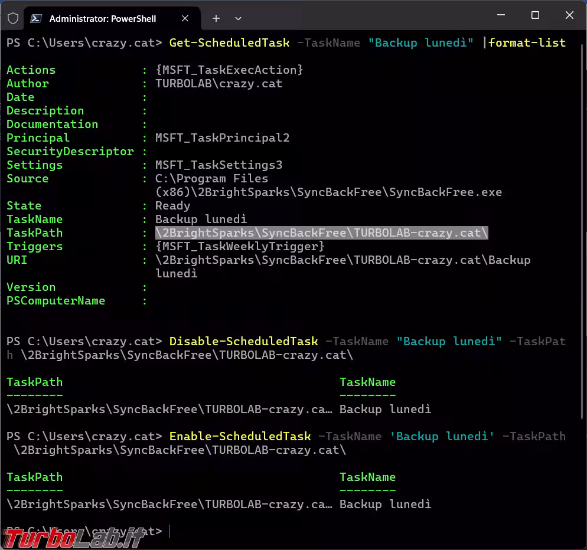Click the TurboLab.it watermark logo

pyautogui.click(x=74, y=536)
